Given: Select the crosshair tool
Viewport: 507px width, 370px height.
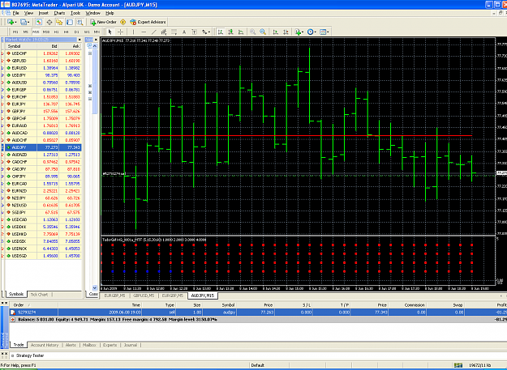Looking at the screenshot, I should pos(120,32).
